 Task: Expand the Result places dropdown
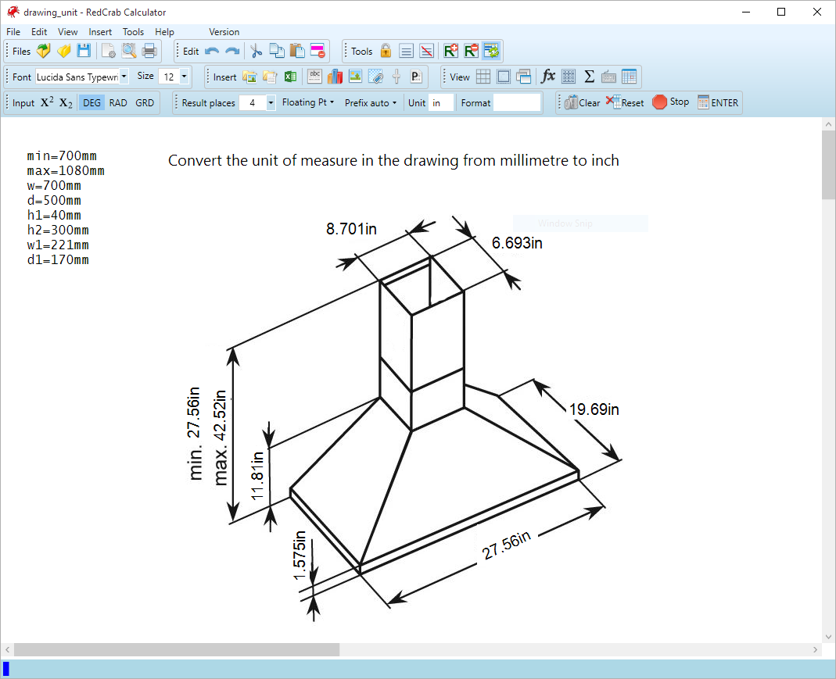coord(271,102)
